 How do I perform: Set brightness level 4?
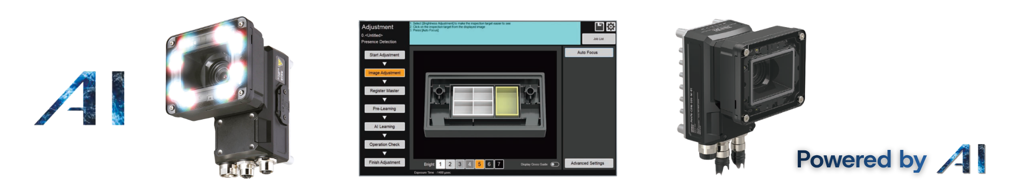coord(469,164)
